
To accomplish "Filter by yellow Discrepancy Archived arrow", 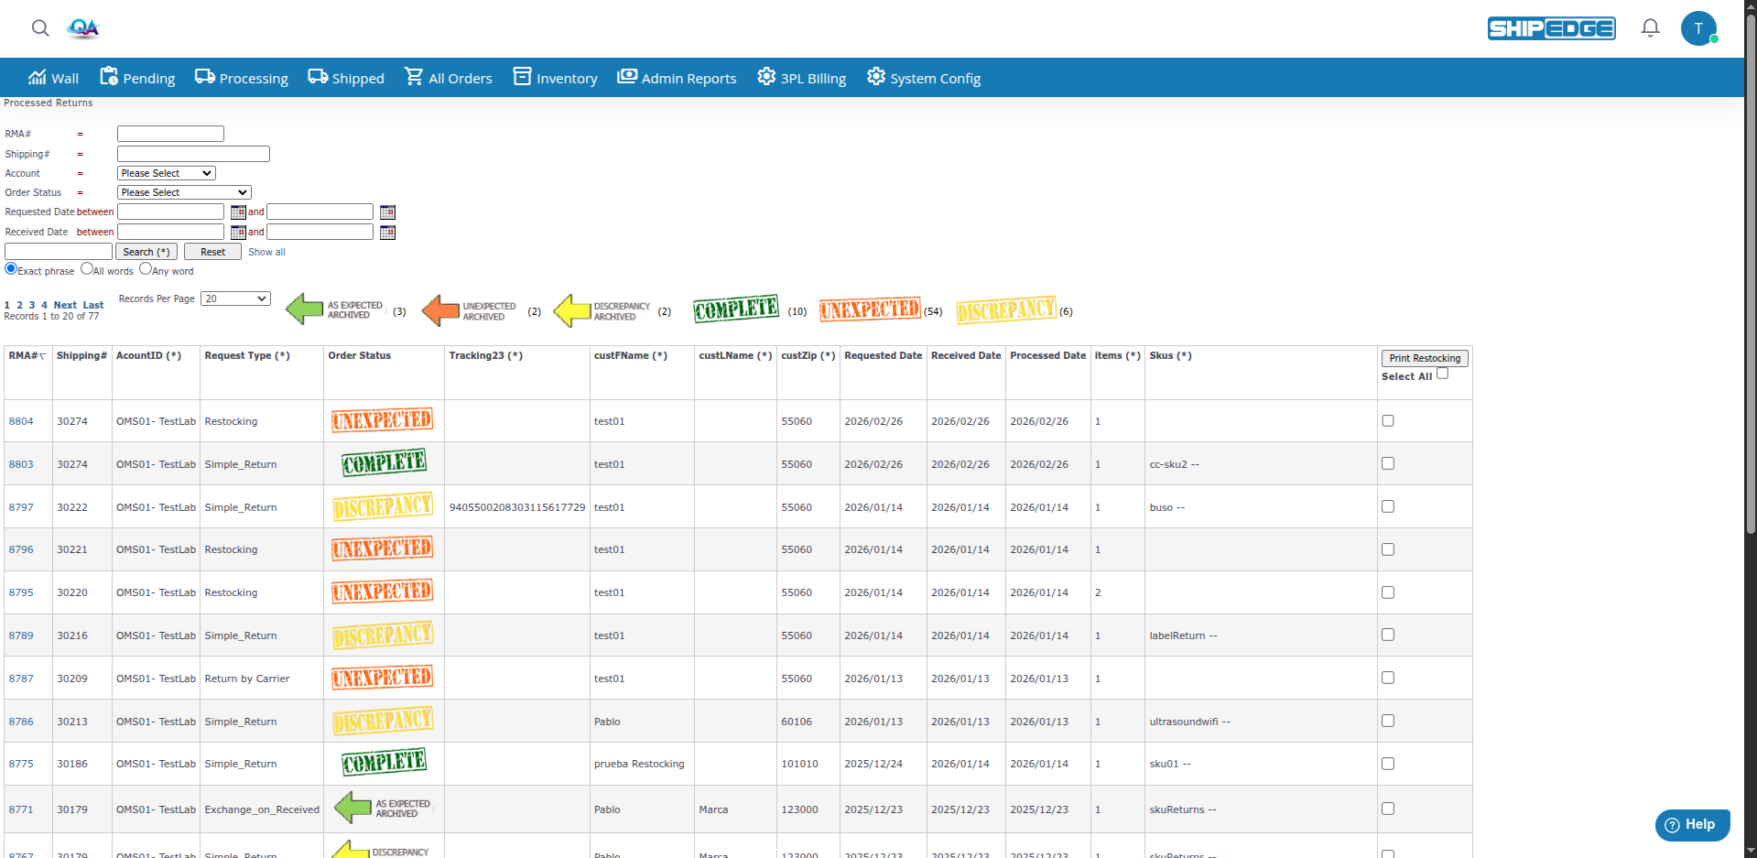I will (x=572, y=310).
